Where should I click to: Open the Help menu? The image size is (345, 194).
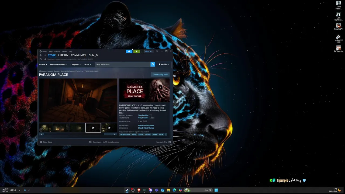point(70,51)
